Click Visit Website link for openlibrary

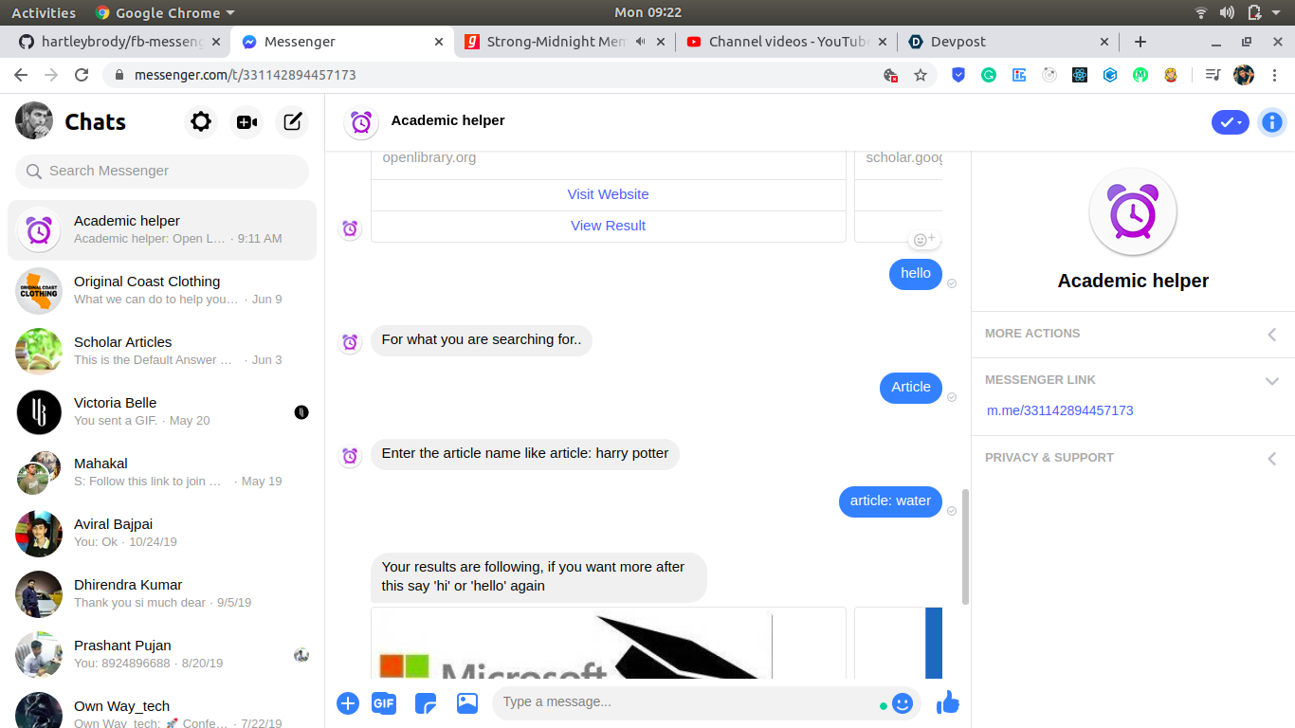609,194
